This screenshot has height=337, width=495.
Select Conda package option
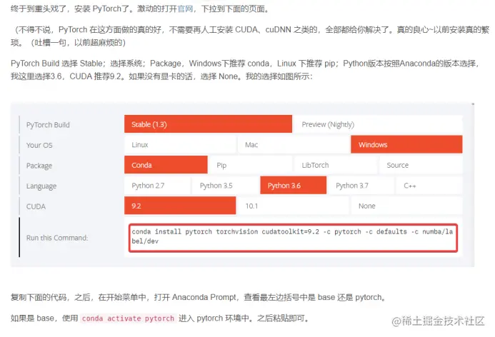[166, 165]
